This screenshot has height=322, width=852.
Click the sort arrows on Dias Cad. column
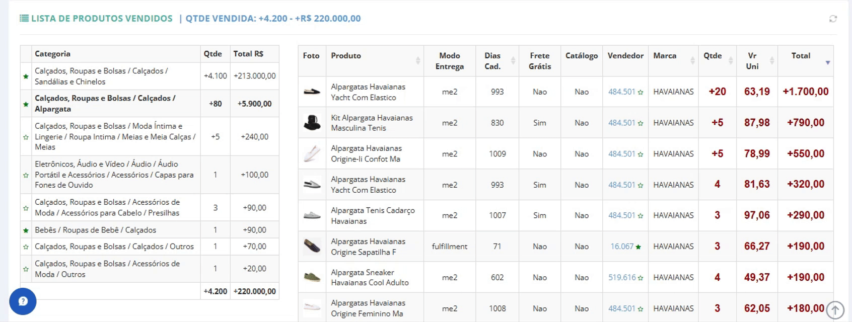(513, 61)
